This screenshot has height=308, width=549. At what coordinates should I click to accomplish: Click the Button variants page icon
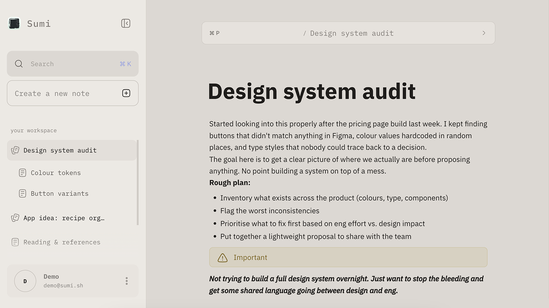pos(22,194)
